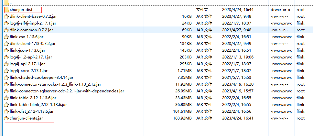
Task: Select flink-json-1.13.6.jar file name
Action: [27, 50]
